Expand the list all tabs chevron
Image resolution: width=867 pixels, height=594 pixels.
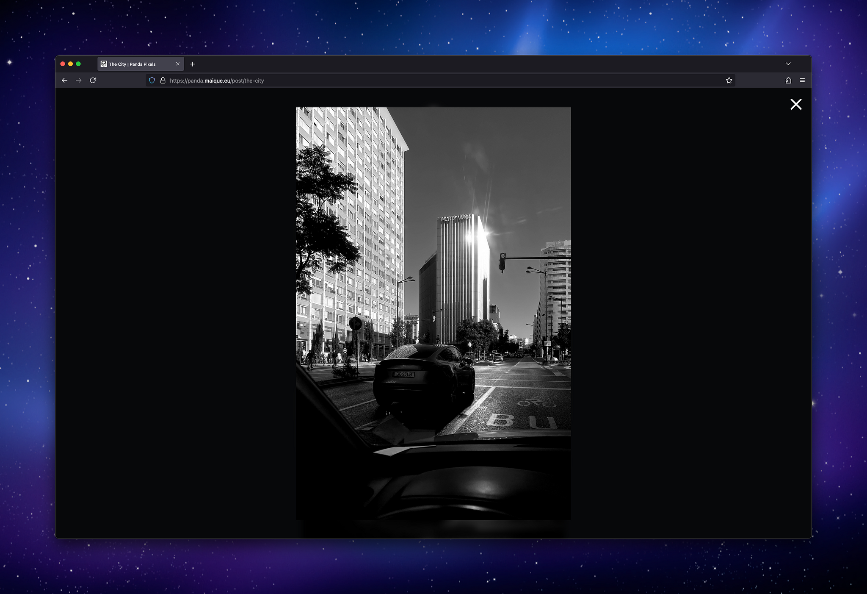[788, 64]
